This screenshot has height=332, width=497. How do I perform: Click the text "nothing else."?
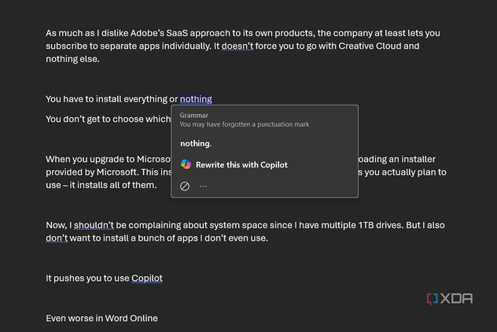72,59
